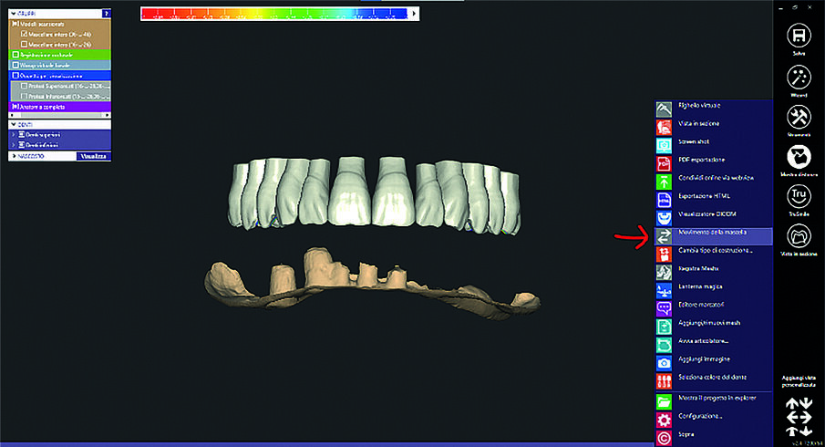Open Configurazione gear entry

[713, 420]
